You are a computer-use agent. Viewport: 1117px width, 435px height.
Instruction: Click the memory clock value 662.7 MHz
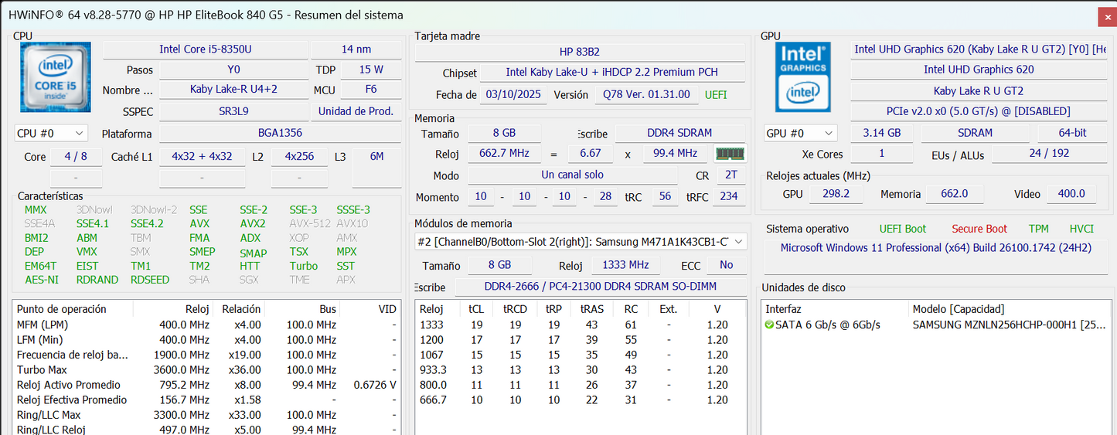tap(503, 154)
